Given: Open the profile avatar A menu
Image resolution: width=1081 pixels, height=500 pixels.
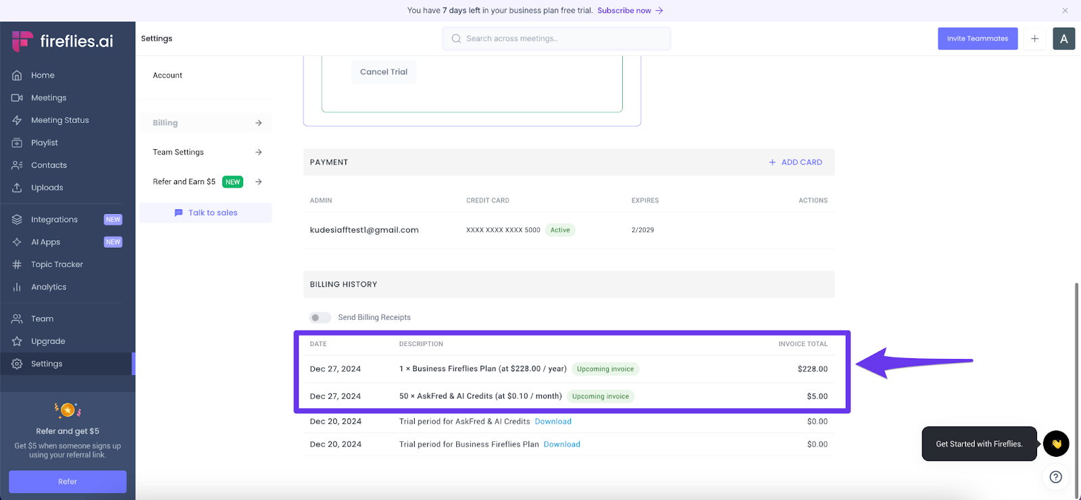Looking at the screenshot, I should point(1063,38).
